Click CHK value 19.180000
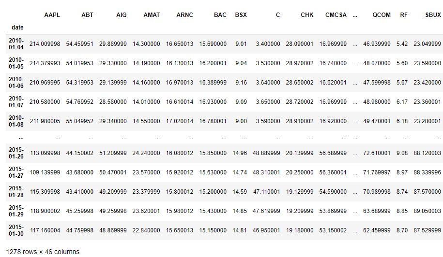The image size is (443, 257). pos(300,230)
